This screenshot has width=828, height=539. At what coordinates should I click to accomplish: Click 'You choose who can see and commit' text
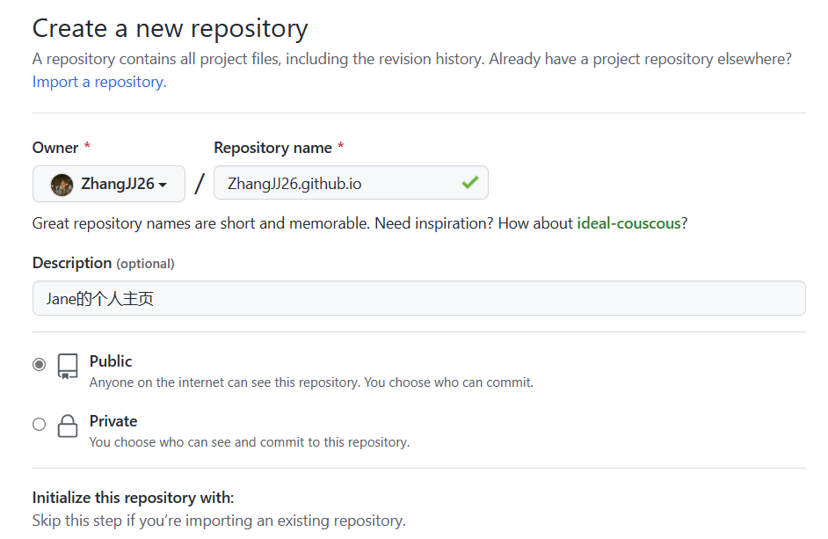point(250,442)
